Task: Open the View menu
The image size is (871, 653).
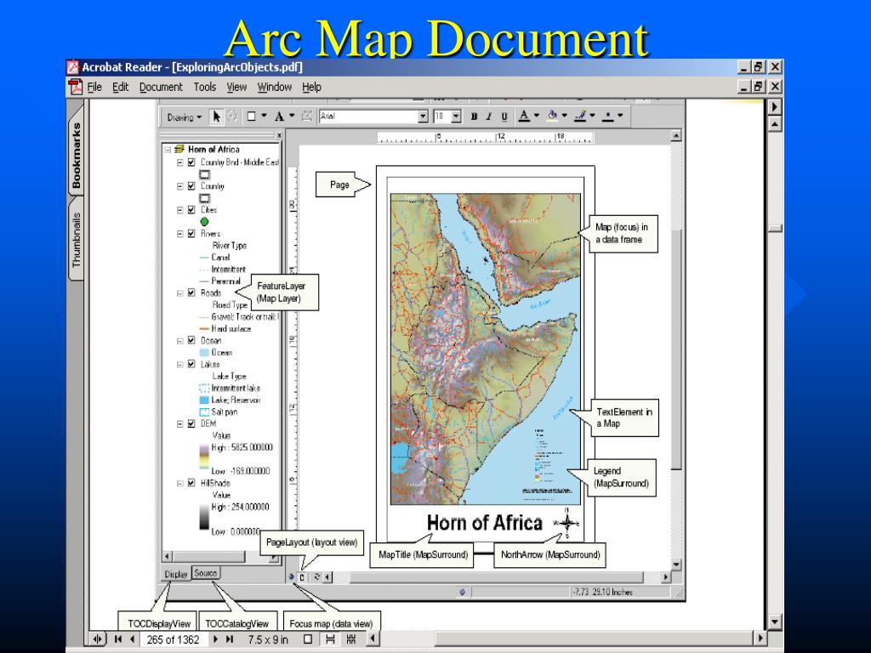Action: pyautogui.click(x=236, y=88)
